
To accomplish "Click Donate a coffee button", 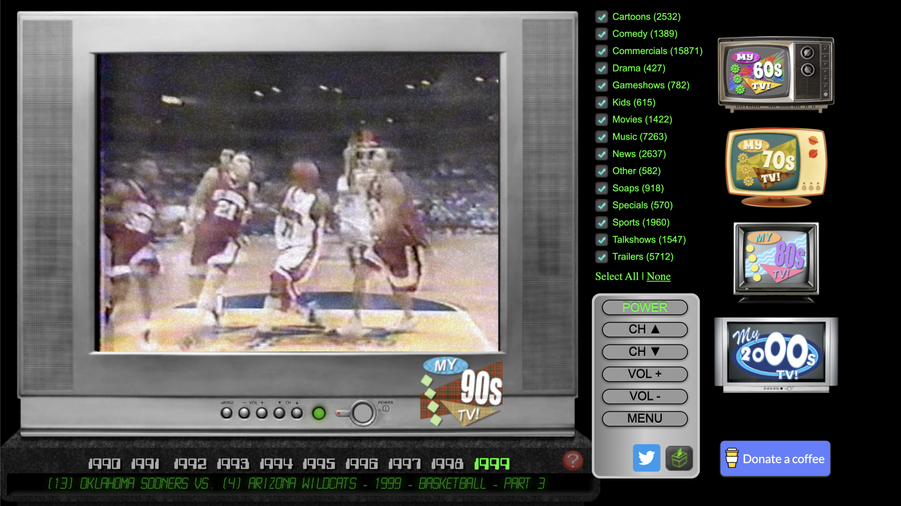I will click(x=775, y=459).
